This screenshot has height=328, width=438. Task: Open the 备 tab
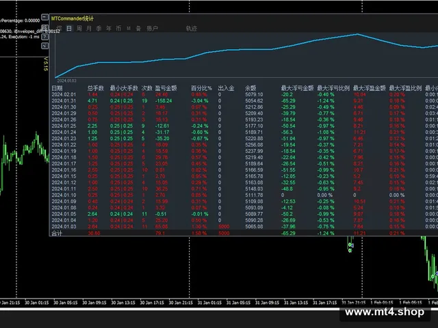point(138,29)
